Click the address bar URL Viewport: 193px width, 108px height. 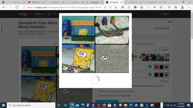pyautogui.click(x=64, y=7)
